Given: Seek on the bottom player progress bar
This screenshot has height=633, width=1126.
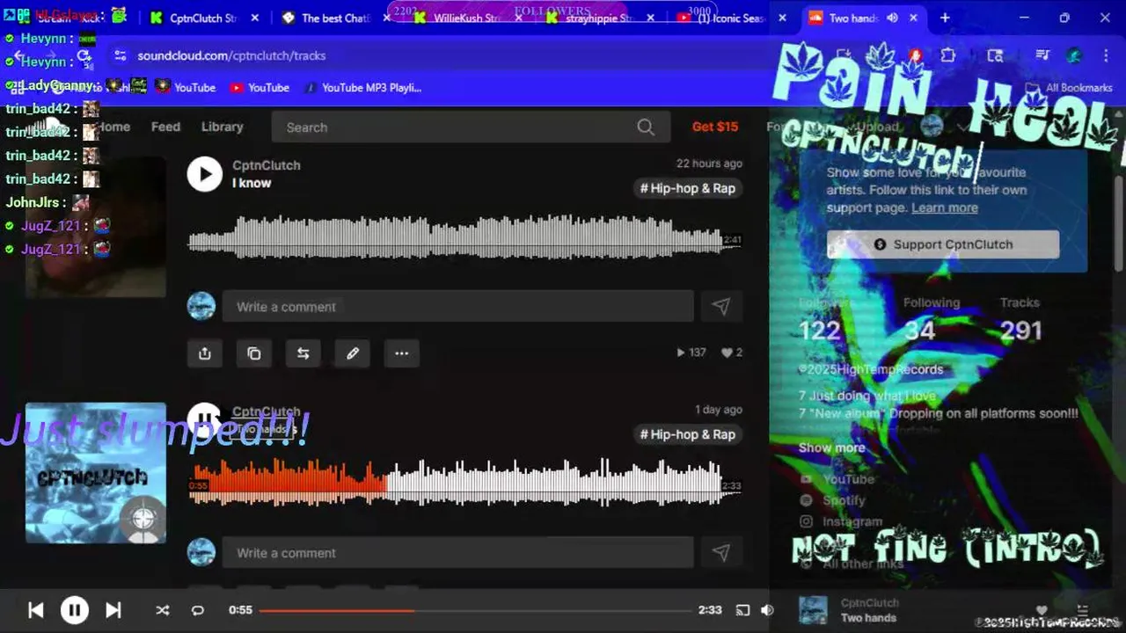Looking at the screenshot, I should tap(475, 610).
